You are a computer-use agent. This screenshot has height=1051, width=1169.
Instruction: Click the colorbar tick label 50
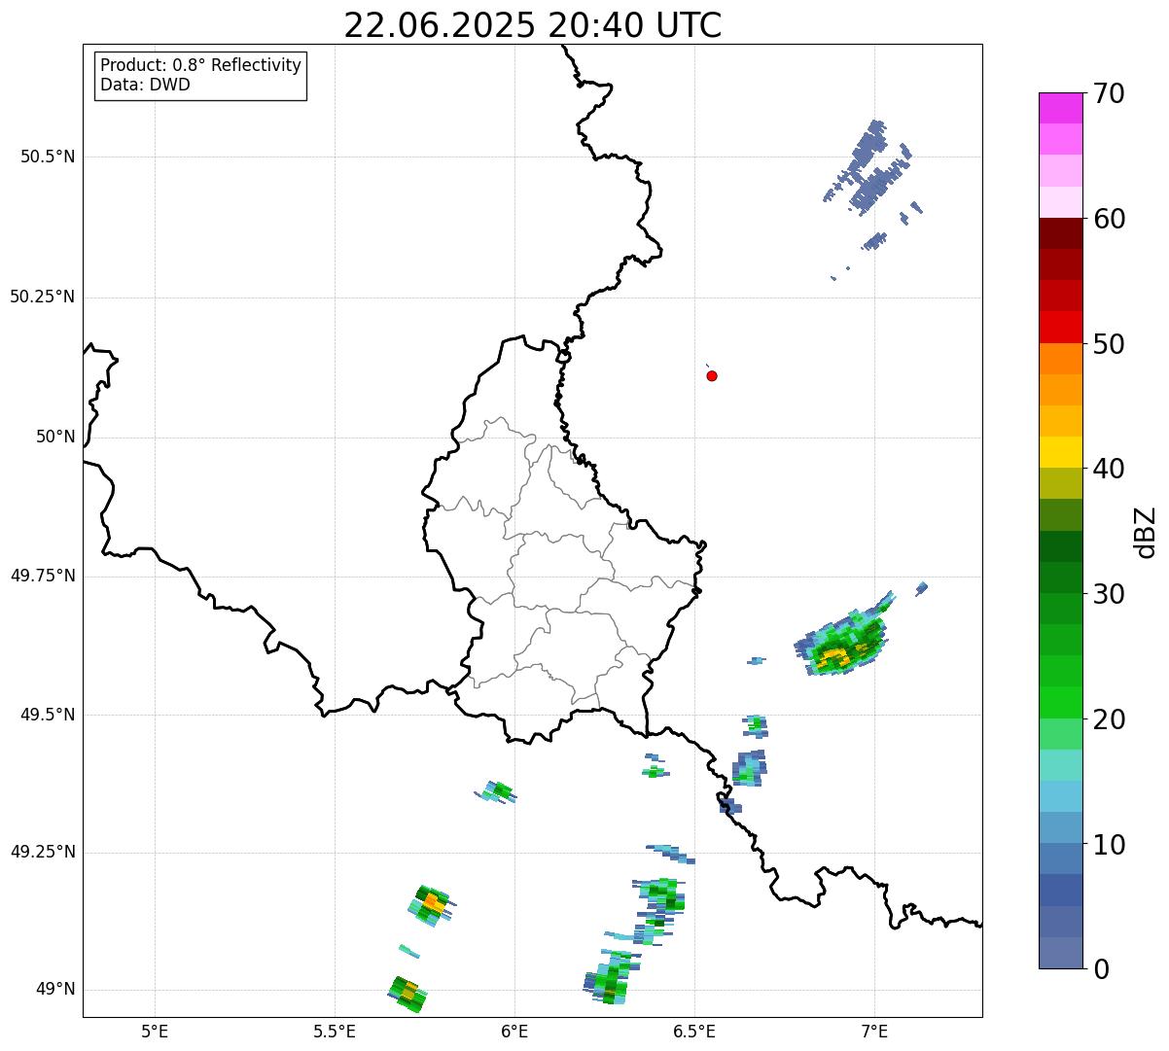coord(1109,344)
